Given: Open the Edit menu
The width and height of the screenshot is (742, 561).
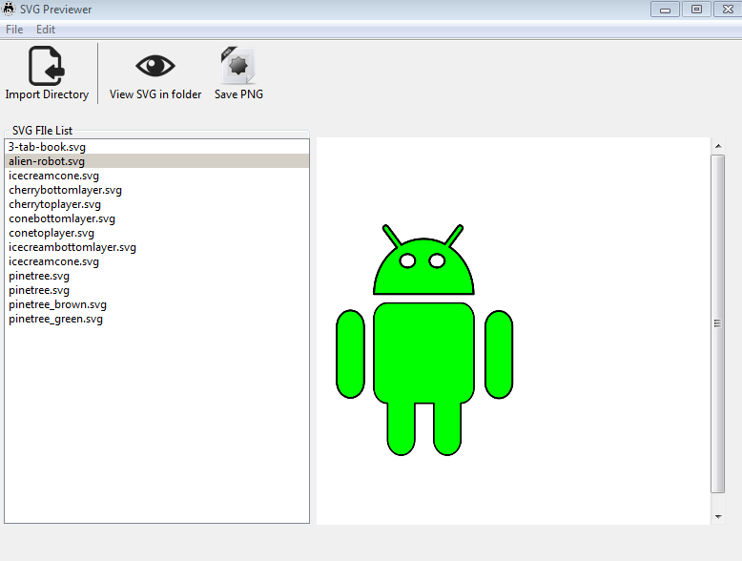Looking at the screenshot, I should pyautogui.click(x=46, y=30).
